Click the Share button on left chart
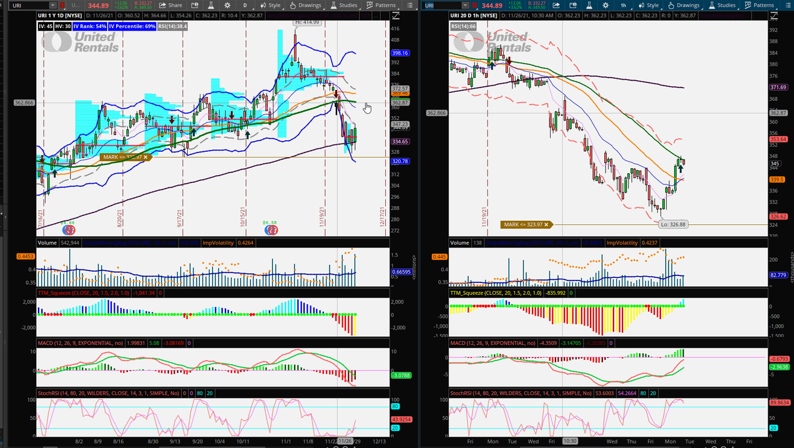Image resolution: width=794 pixels, height=448 pixels. (x=170, y=5)
